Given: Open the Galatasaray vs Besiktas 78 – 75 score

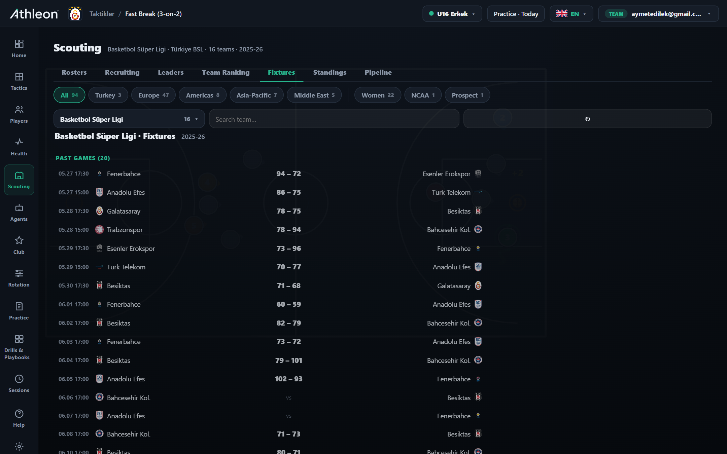Looking at the screenshot, I should coord(288,211).
